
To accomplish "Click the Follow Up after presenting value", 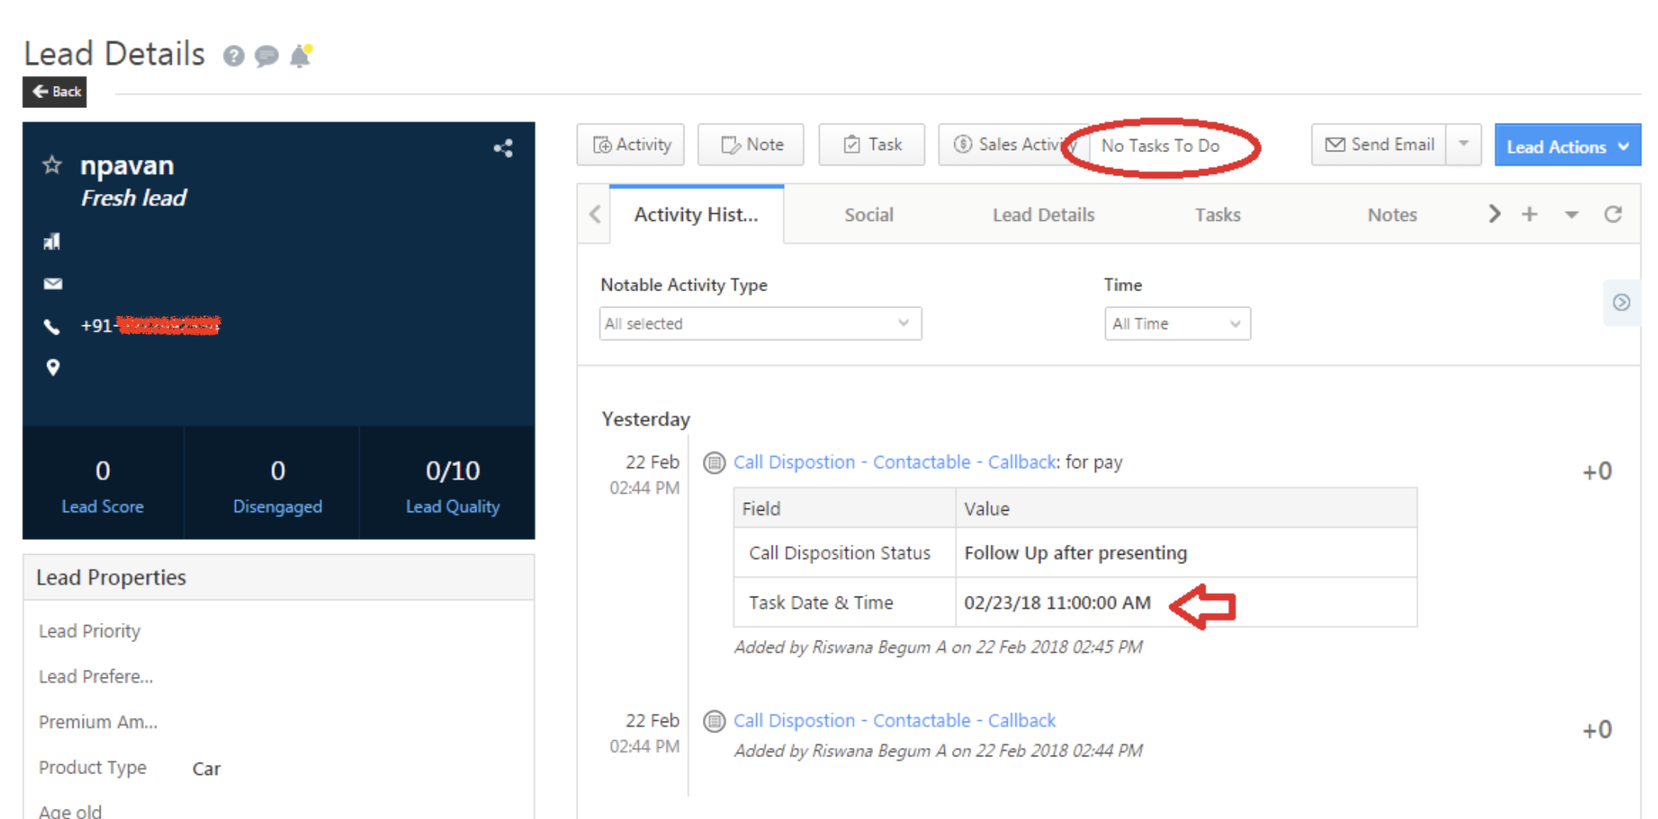I will [1076, 553].
